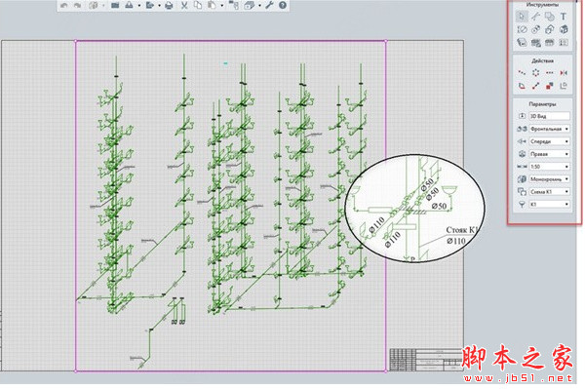
Task: Select the line drawing tool
Action: 535,16
